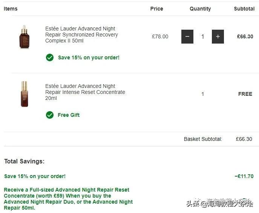Open Advanced Night Repair Synchronized Recovery link
This screenshot has height=213, width=259.
pos(81,35)
